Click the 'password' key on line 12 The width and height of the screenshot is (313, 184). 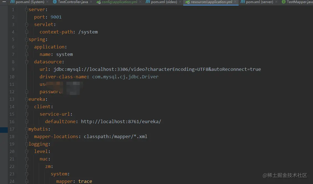pyautogui.click(x=50, y=92)
